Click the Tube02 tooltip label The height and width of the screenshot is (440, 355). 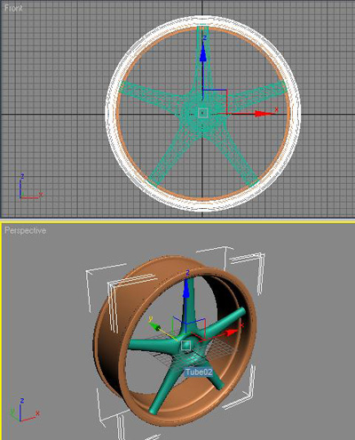199,372
